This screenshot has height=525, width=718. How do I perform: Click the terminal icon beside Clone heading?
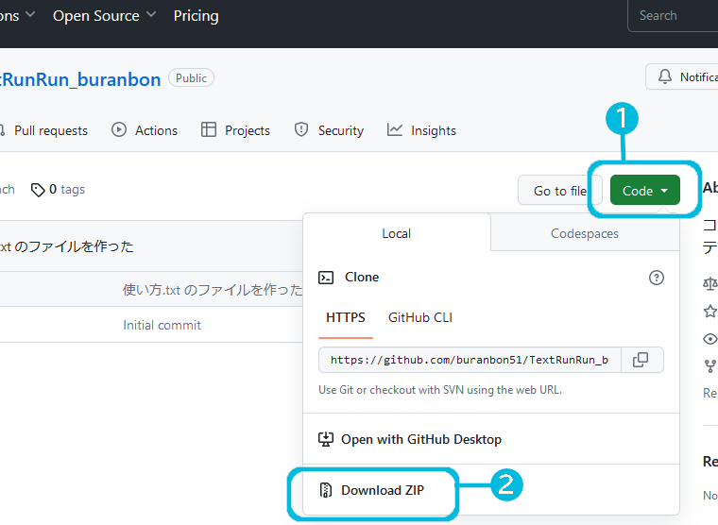coord(326,278)
